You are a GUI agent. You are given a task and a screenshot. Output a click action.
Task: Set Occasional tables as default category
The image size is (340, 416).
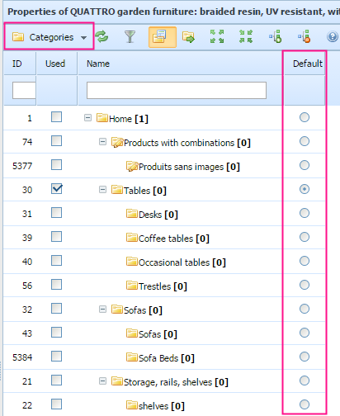point(305,261)
